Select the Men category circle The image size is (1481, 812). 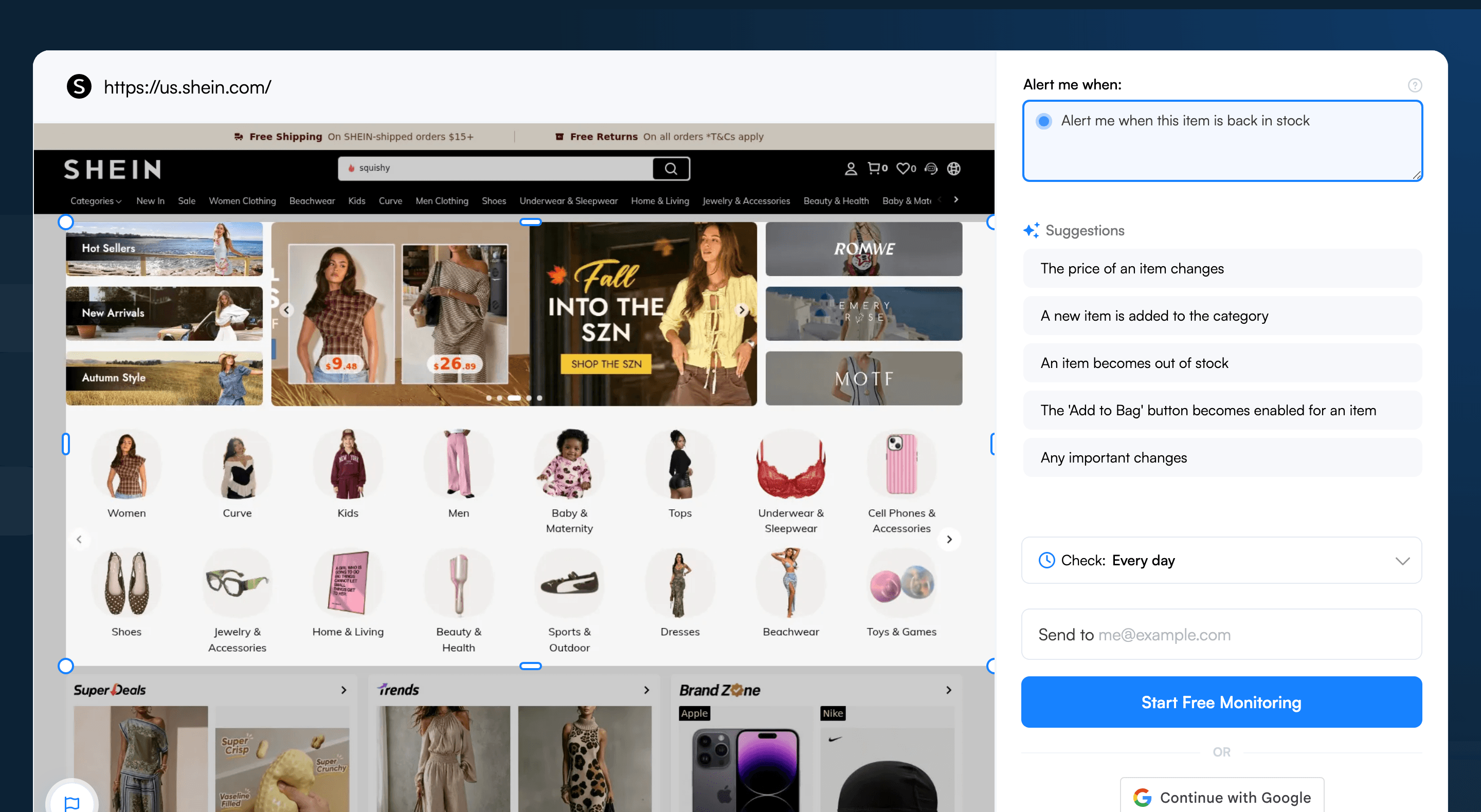(x=459, y=464)
